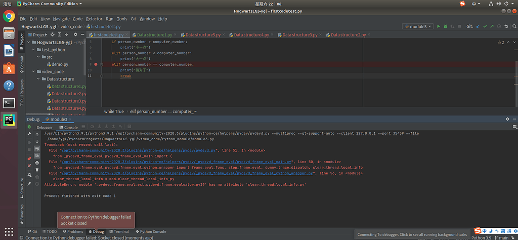Open the pydevd_frame_eval_main.py traceback link
This screenshot has width=518, height=240.
coord(177,162)
